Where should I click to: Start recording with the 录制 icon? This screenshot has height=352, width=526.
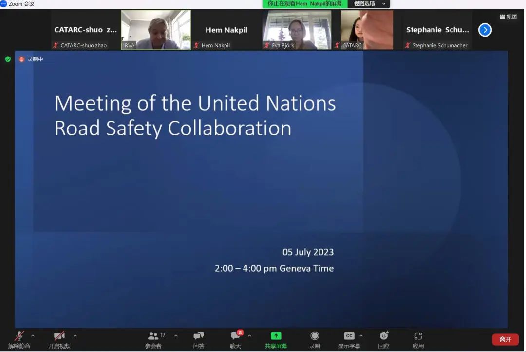[315, 336]
